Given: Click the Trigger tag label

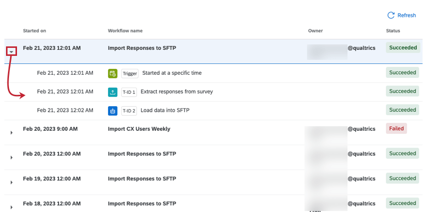Looking at the screenshot, I should [130, 73].
